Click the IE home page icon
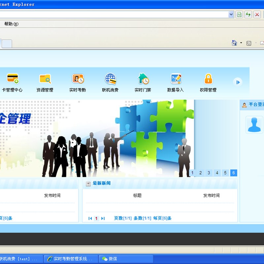Image resolution: width=264 pixels, height=264 pixels. pyautogui.click(x=234, y=43)
